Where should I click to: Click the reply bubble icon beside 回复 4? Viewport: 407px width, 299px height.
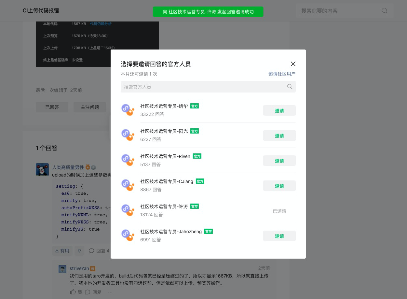coord(91,251)
